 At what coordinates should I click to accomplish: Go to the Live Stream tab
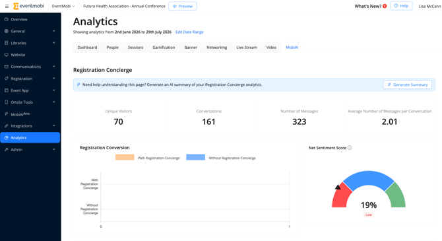247,48
